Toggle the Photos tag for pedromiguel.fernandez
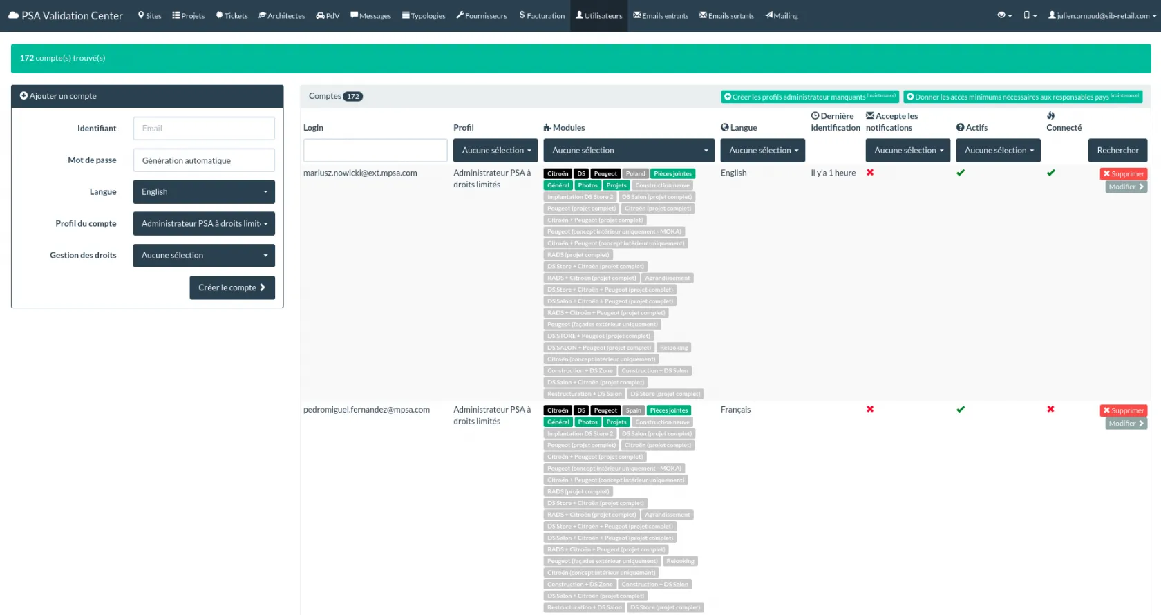The width and height of the screenshot is (1161, 615). [587, 422]
